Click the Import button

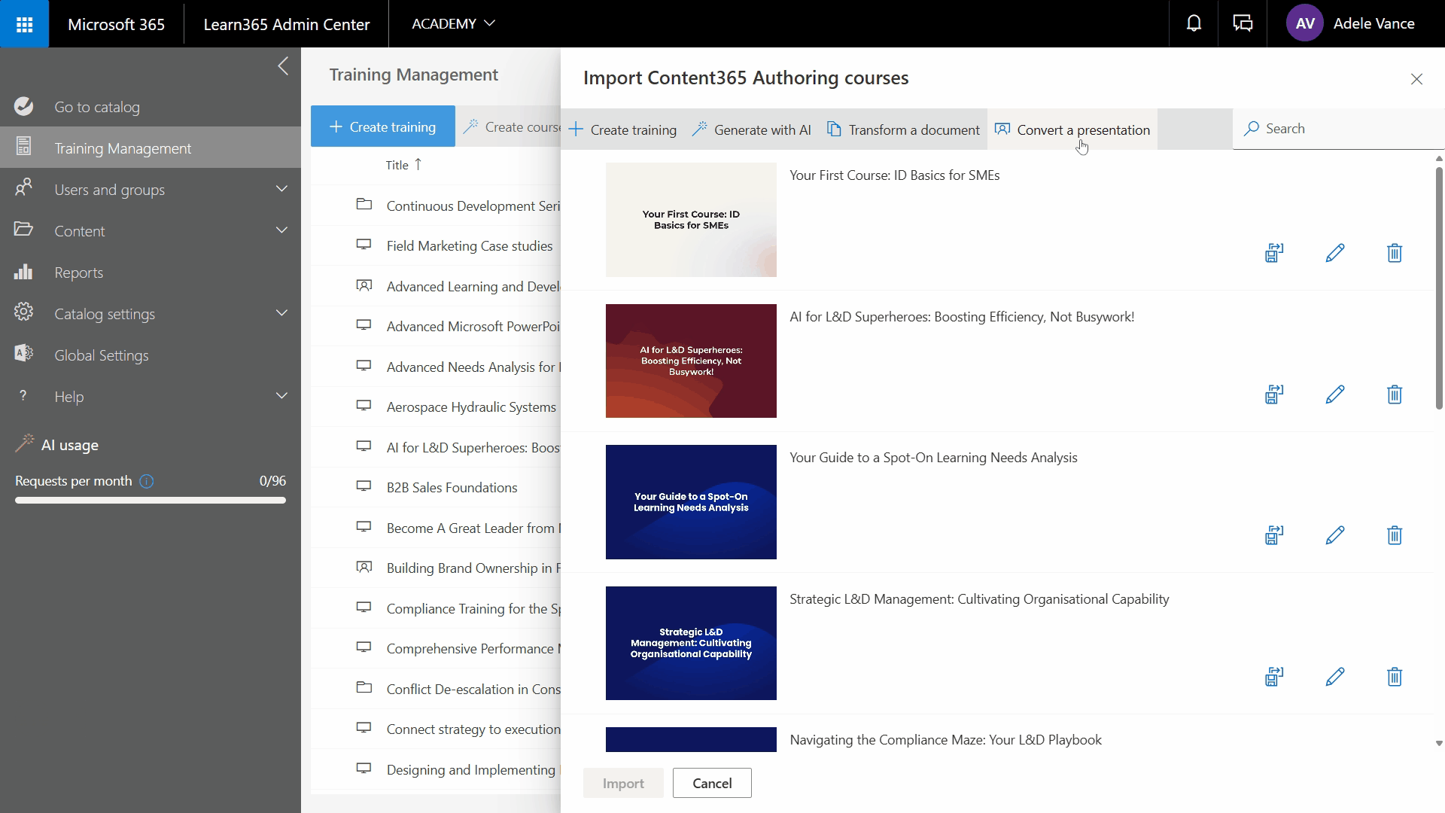pos(622,783)
